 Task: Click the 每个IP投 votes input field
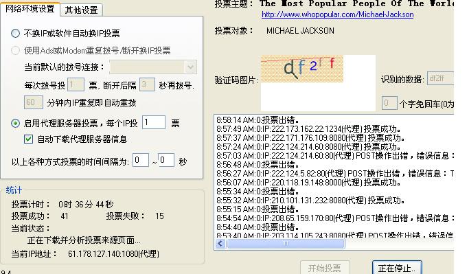(154, 122)
